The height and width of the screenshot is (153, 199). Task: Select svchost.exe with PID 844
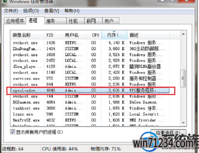point(90,84)
